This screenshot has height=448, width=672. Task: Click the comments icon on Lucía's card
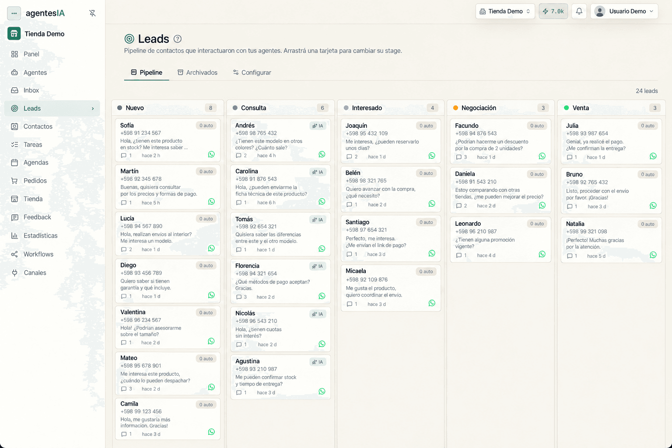[x=124, y=249]
